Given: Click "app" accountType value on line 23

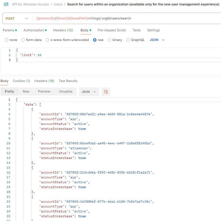Looking at the screenshot, I should pos(73,207).
